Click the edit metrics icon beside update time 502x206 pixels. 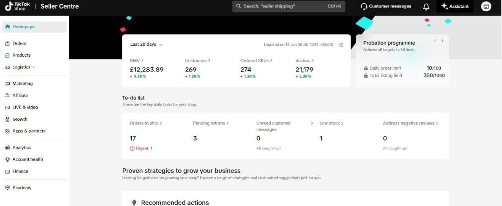pos(340,45)
